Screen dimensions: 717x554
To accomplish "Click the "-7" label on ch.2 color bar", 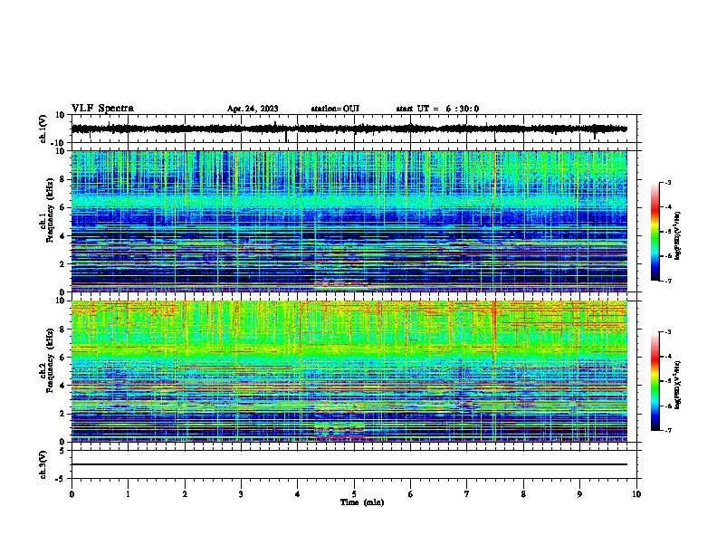I will click(667, 430).
